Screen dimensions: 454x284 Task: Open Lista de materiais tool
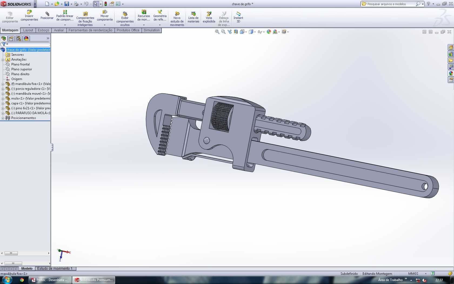click(x=193, y=17)
